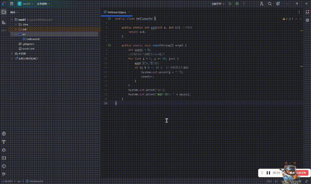Click the red 结束录制 button
The height and width of the screenshot is (184, 311).
pos(302,173)
